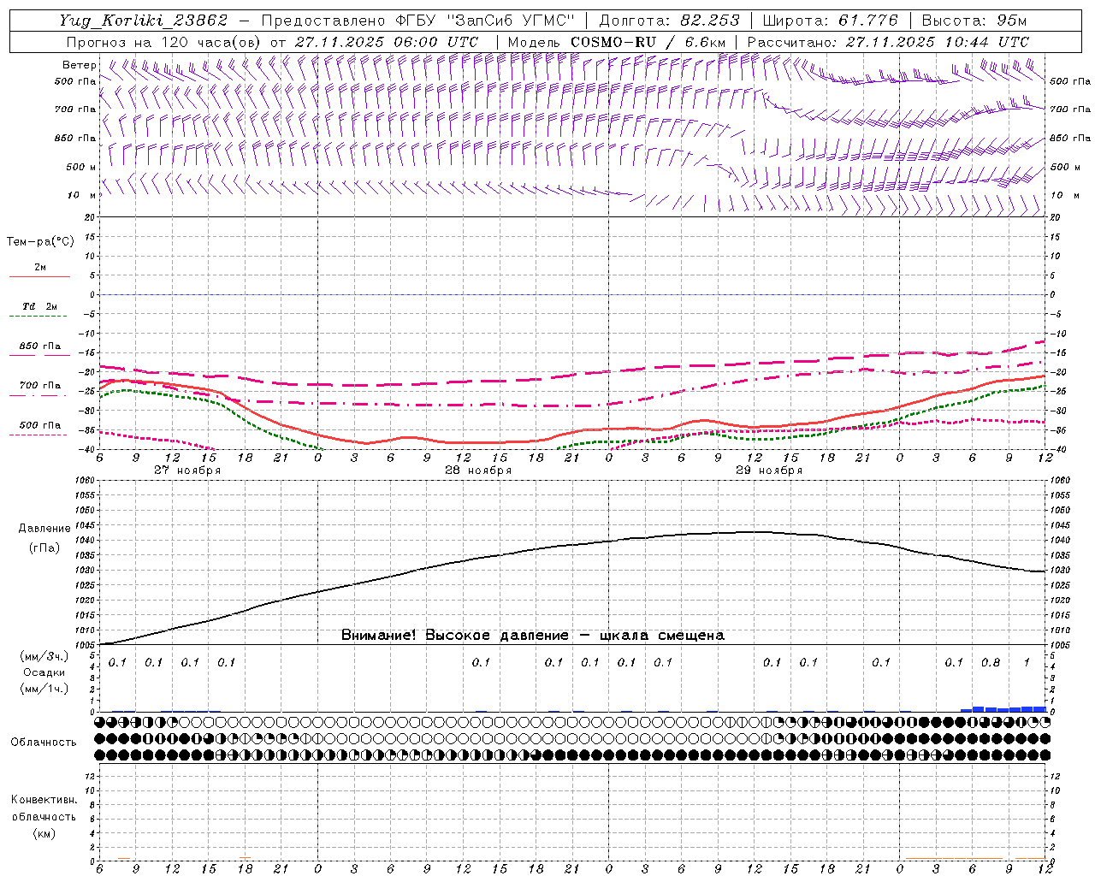Click the 29 ноября date label

(x=769, y=471)
